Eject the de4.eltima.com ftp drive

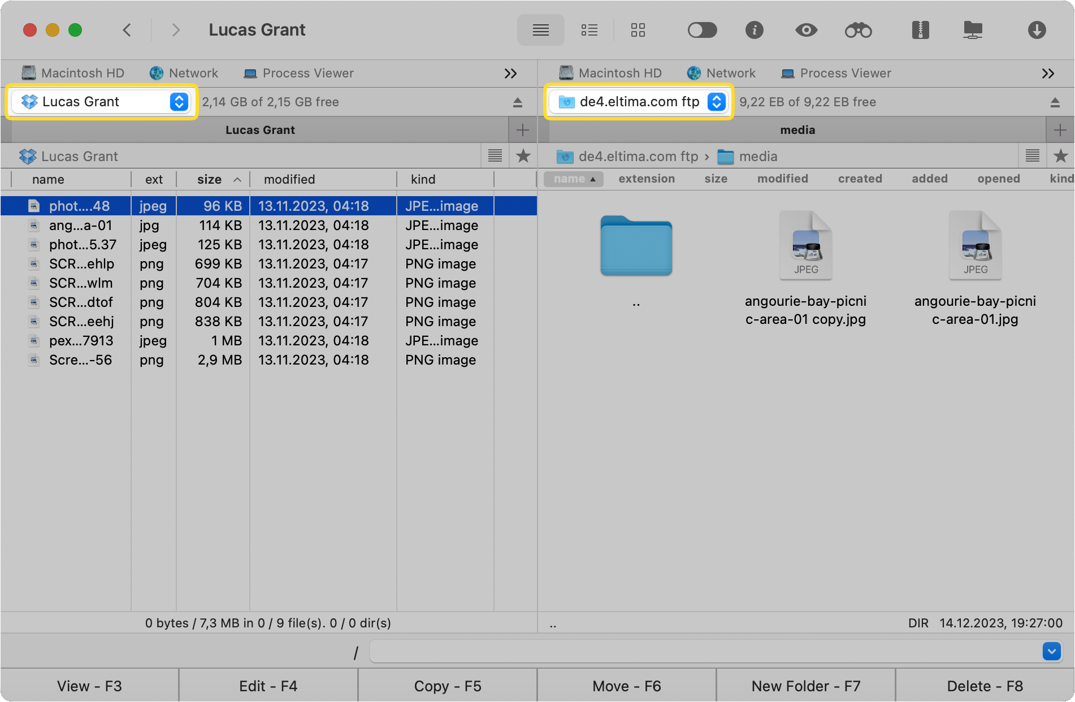click(x=1055, y=102)
